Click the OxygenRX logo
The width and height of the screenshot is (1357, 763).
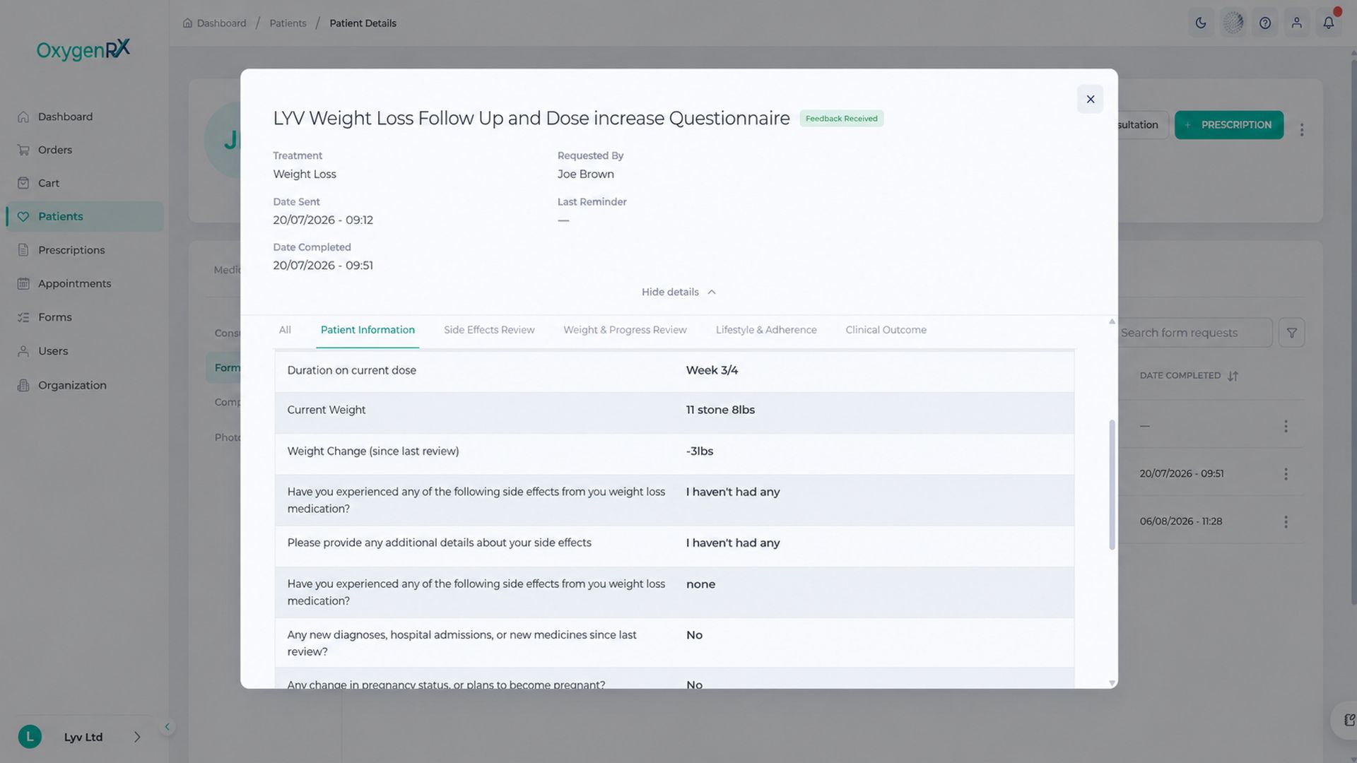(x=83, y=49)
